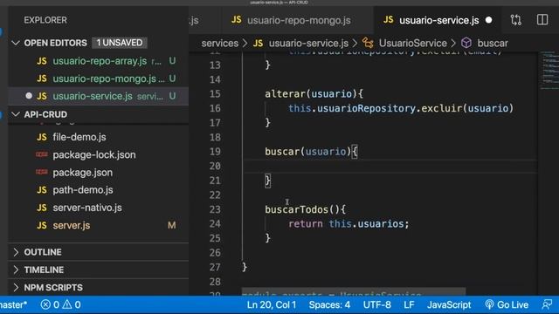Screen dimensions: 559x314
Task: Select usuario-service.js in open editors
Action: pos(99,96)
